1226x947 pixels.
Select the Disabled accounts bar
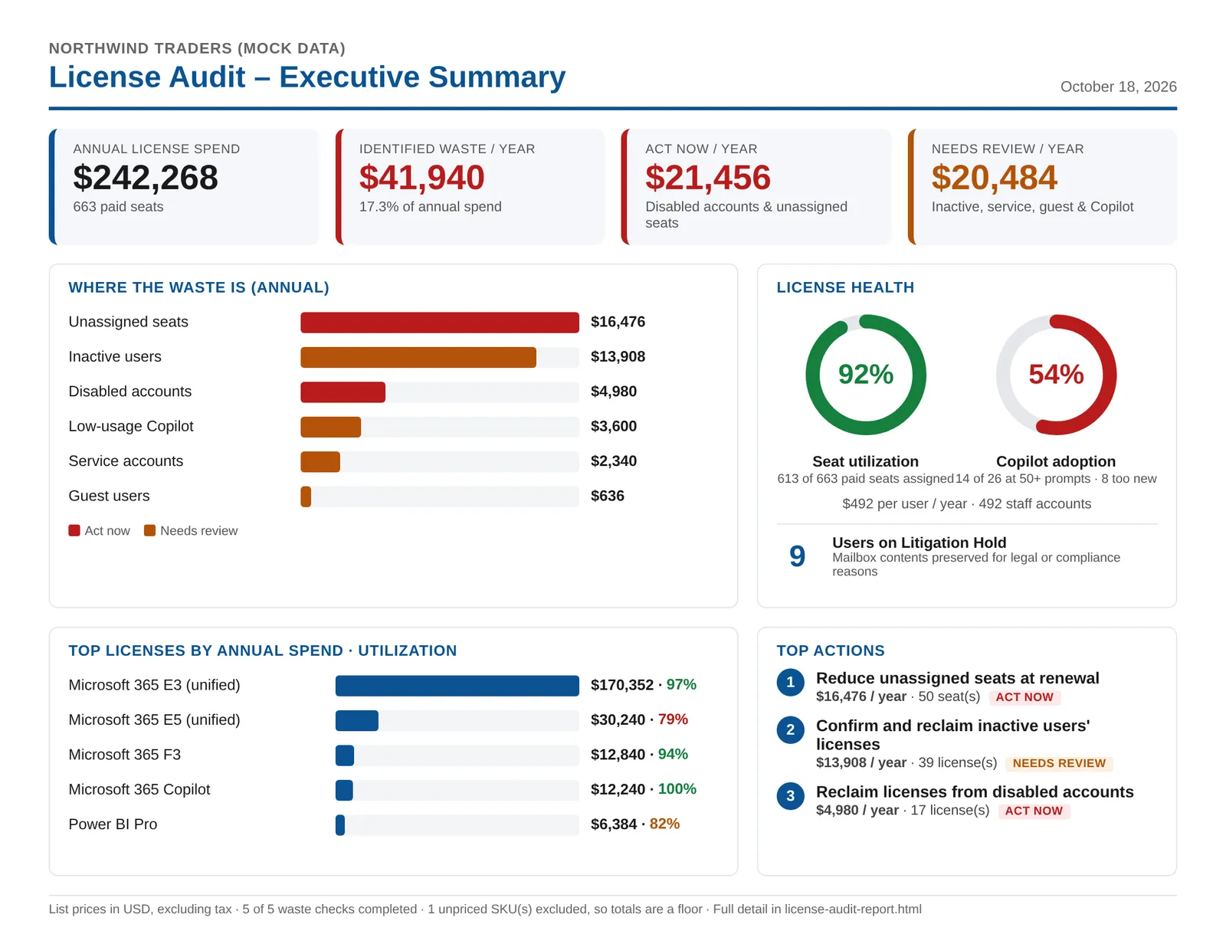343,392
